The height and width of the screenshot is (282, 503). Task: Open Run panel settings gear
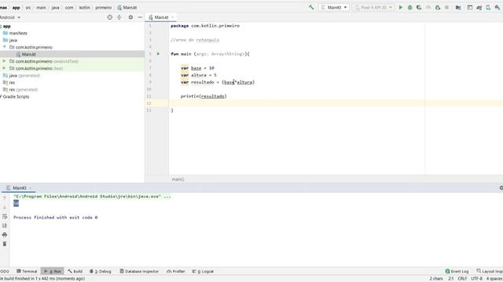501,188
